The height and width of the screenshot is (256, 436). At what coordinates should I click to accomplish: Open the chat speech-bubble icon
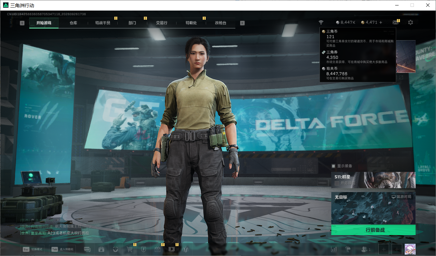pyautogui.click(x=87, y=249)
